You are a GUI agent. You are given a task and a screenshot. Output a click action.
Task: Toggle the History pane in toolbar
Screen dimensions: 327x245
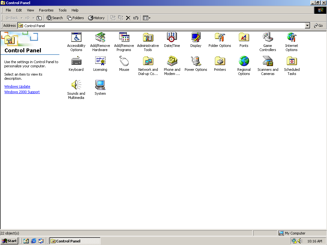pos(96,18)
